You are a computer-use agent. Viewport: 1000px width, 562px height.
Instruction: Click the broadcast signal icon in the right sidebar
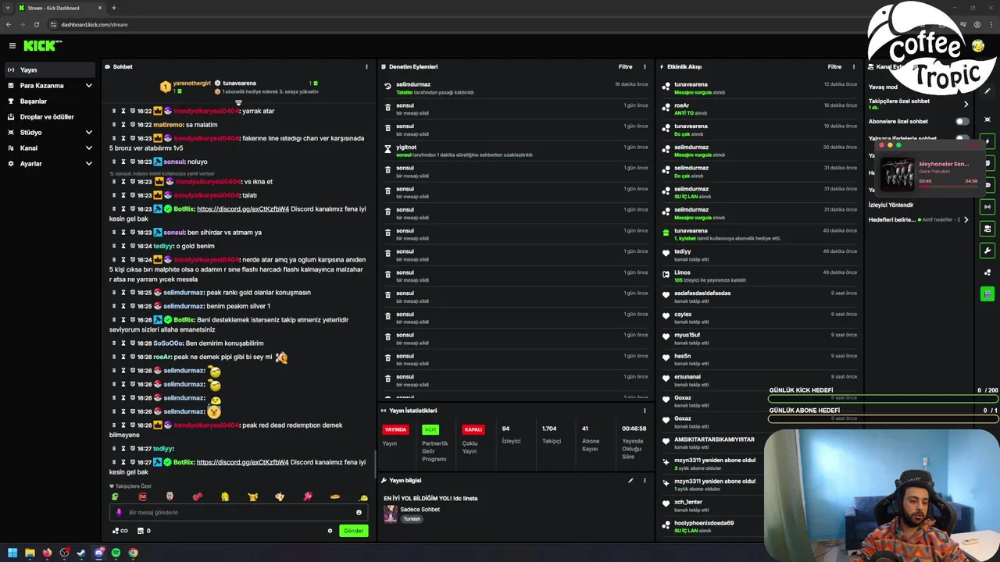[x=987, y=207]
